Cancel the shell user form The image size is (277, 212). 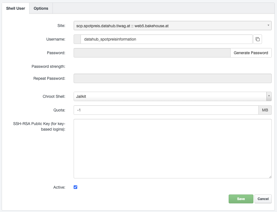pos(263,199)
